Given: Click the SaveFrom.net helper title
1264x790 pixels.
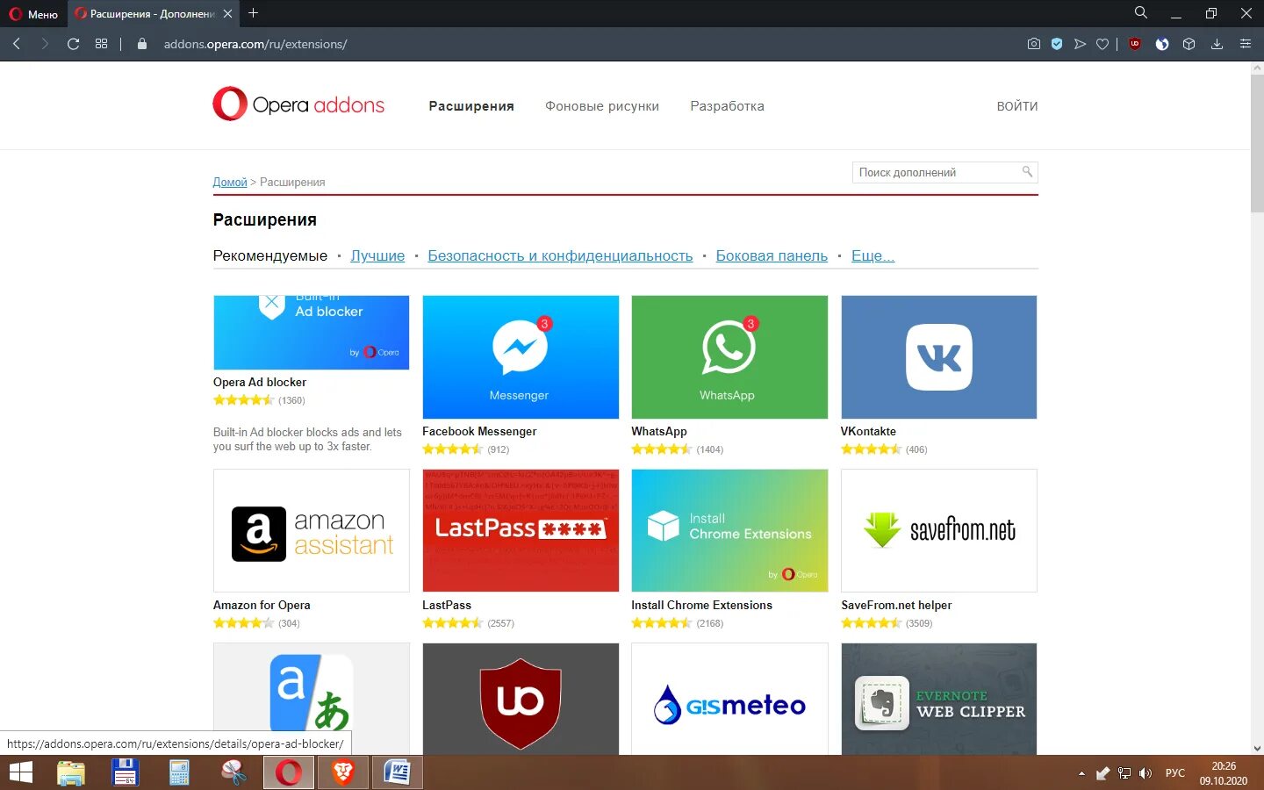Looking at the screenshot, I should pyautogui.click(x=896, y=605).
